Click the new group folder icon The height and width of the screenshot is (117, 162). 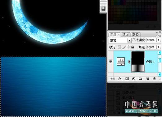[140, 79]
